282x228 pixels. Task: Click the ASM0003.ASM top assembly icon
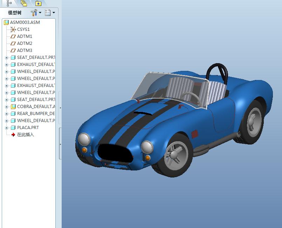coord(6,22)
